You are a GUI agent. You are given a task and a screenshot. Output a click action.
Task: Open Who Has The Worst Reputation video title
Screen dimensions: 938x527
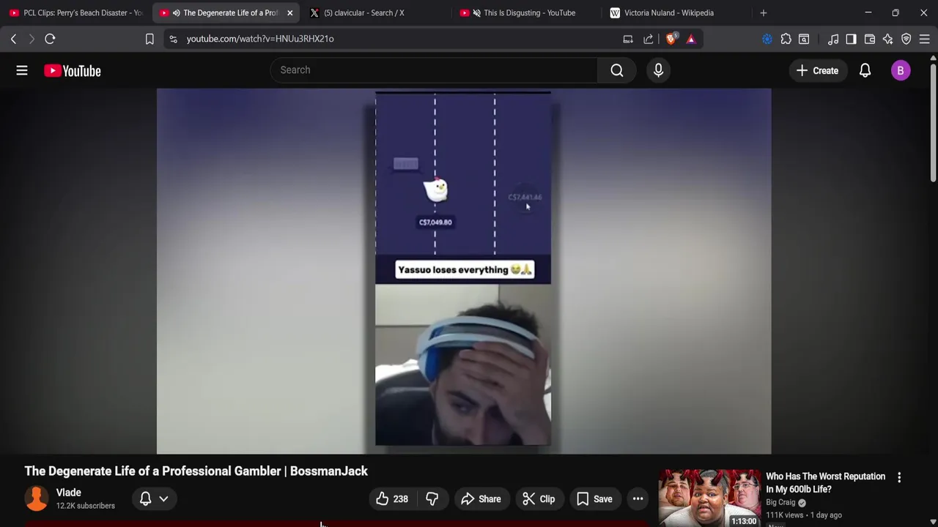825,483
